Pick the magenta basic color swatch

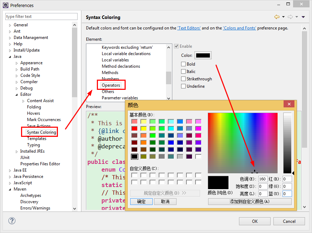click(x=198, y=128)
